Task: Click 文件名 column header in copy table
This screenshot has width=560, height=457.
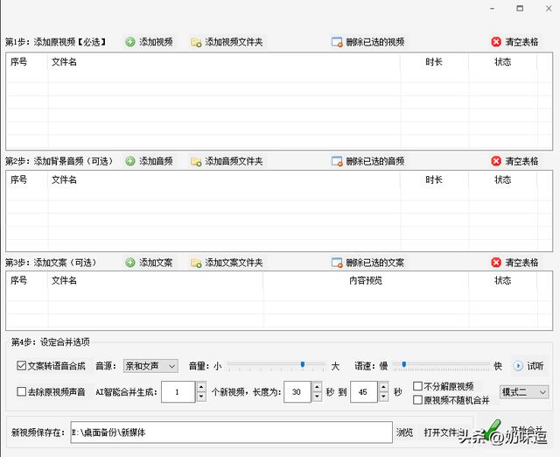Action: tap(64, 280)
